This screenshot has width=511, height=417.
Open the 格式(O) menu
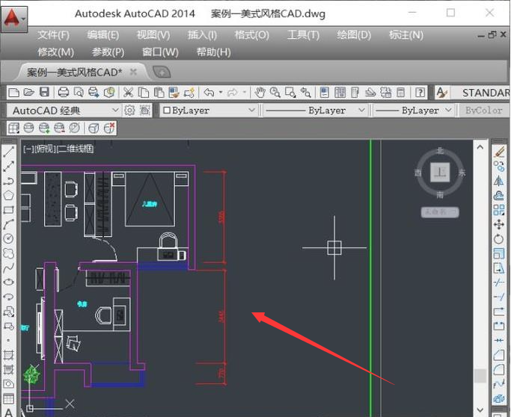(x=251, y=35)
